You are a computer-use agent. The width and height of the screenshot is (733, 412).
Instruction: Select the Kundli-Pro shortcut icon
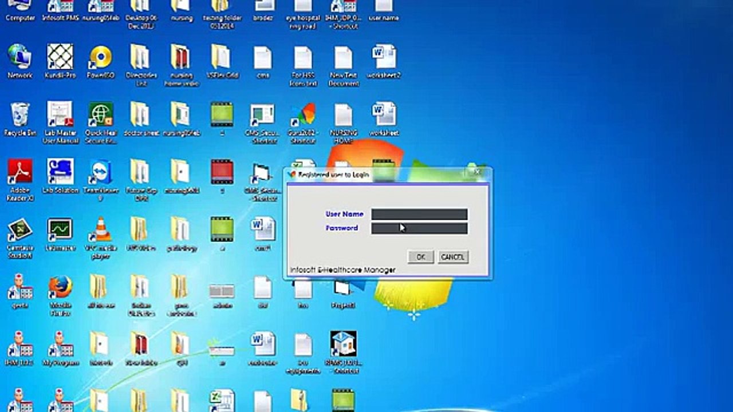(x=60, y=61)
